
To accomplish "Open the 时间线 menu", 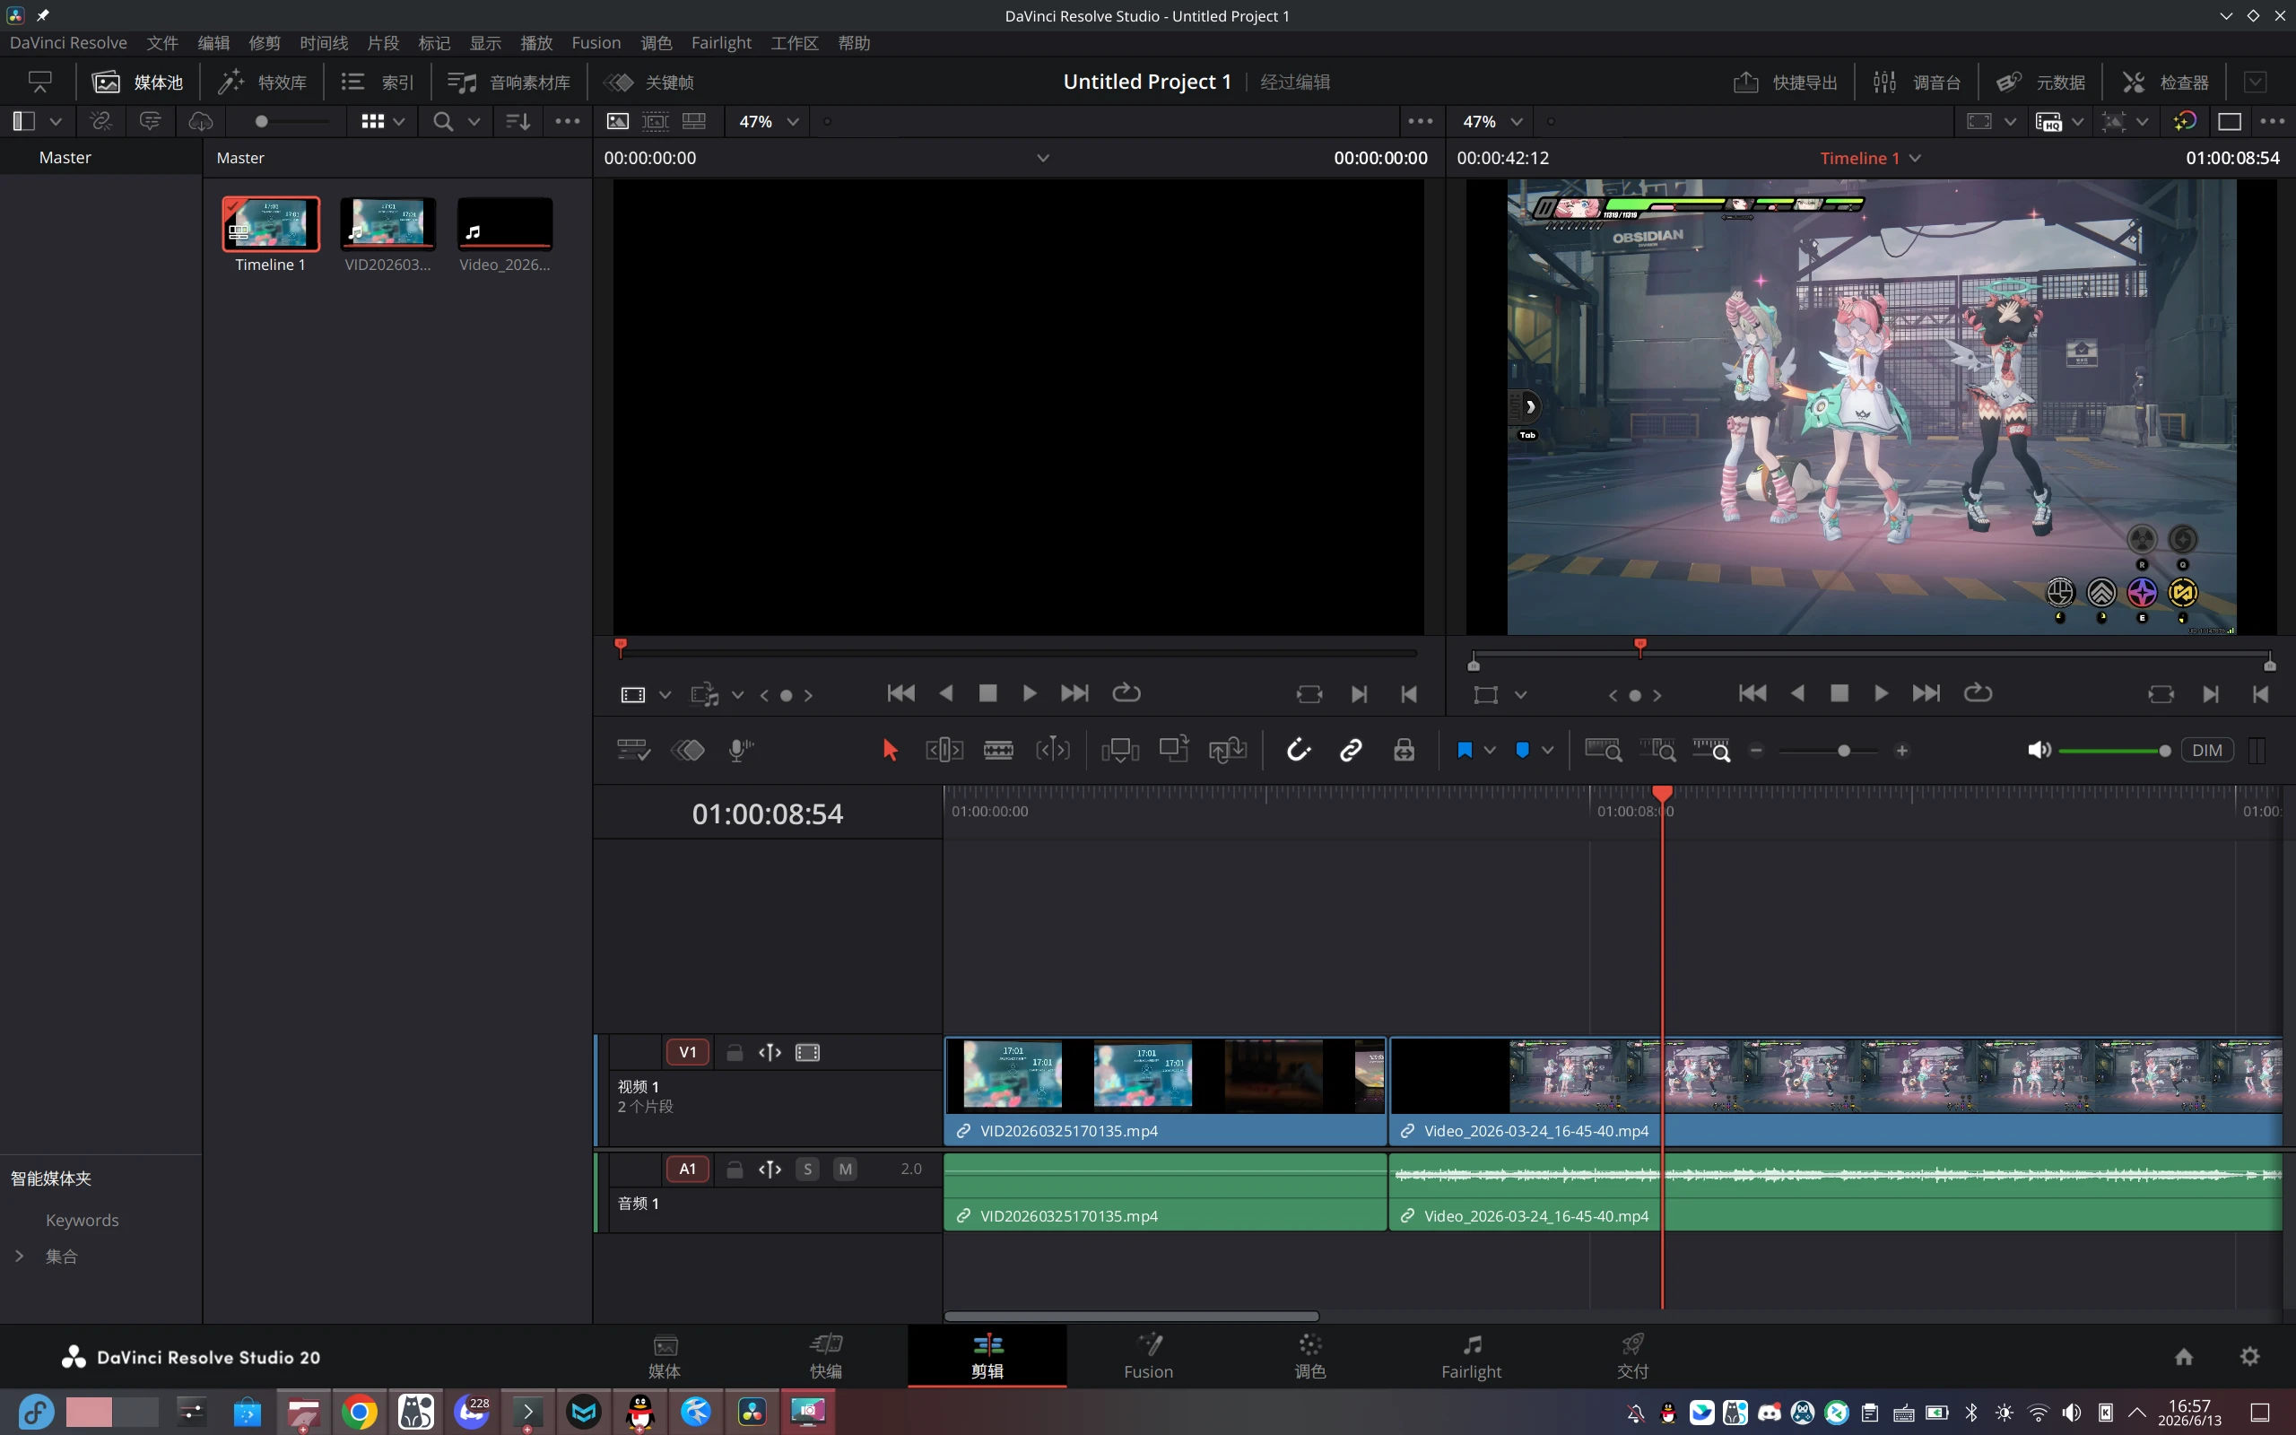I will coord(324,43).
